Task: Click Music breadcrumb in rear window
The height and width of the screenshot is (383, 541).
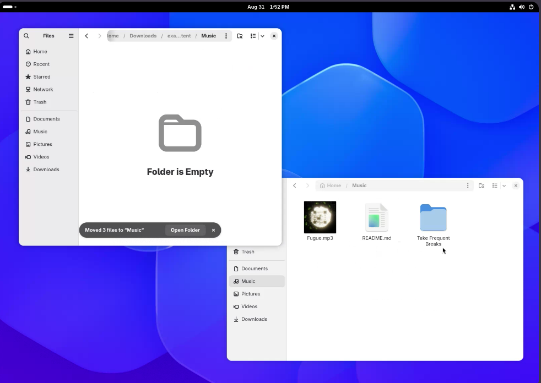Action: coord(359,185)
